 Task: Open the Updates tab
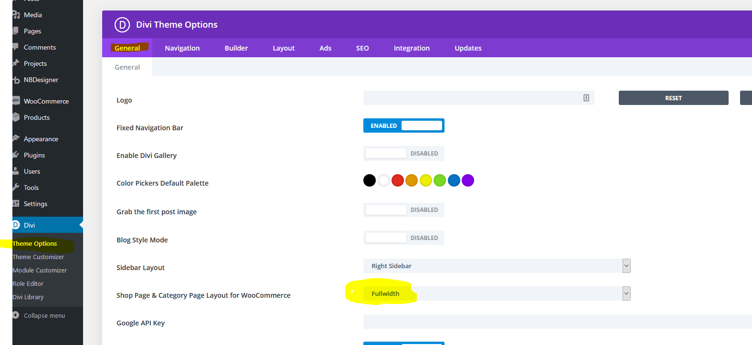[x=468, y=48]
